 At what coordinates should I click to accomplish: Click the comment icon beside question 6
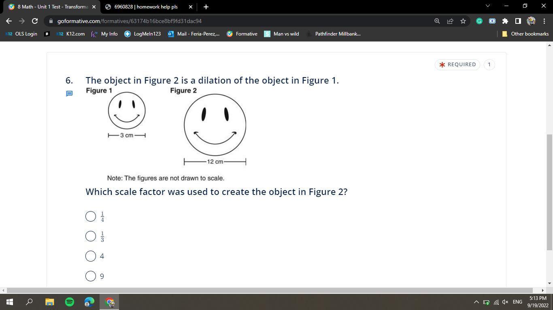69,94
